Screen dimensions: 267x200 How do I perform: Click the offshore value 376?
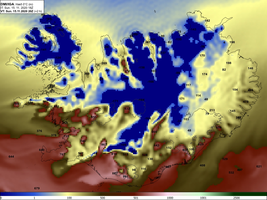pyautogui.click(x=39, y=131)
